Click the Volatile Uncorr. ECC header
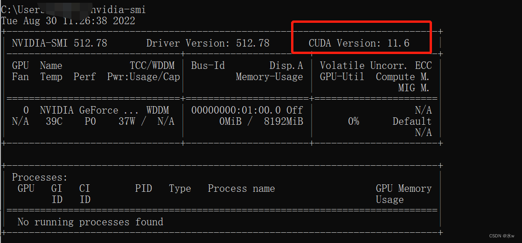 376,66
